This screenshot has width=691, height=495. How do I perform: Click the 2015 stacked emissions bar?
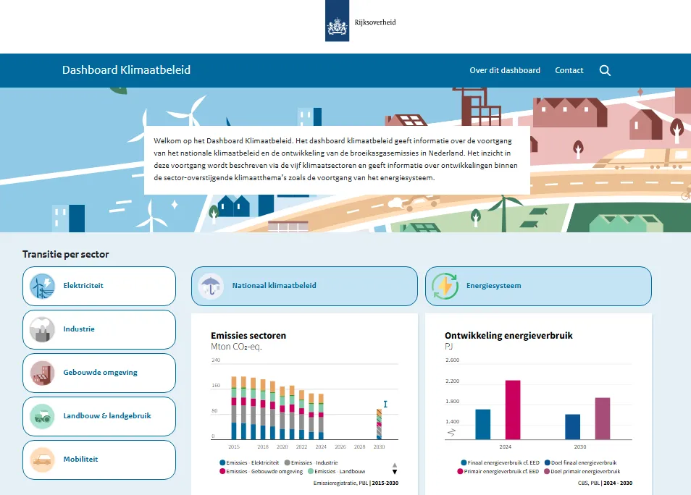(x=234, y=408)
